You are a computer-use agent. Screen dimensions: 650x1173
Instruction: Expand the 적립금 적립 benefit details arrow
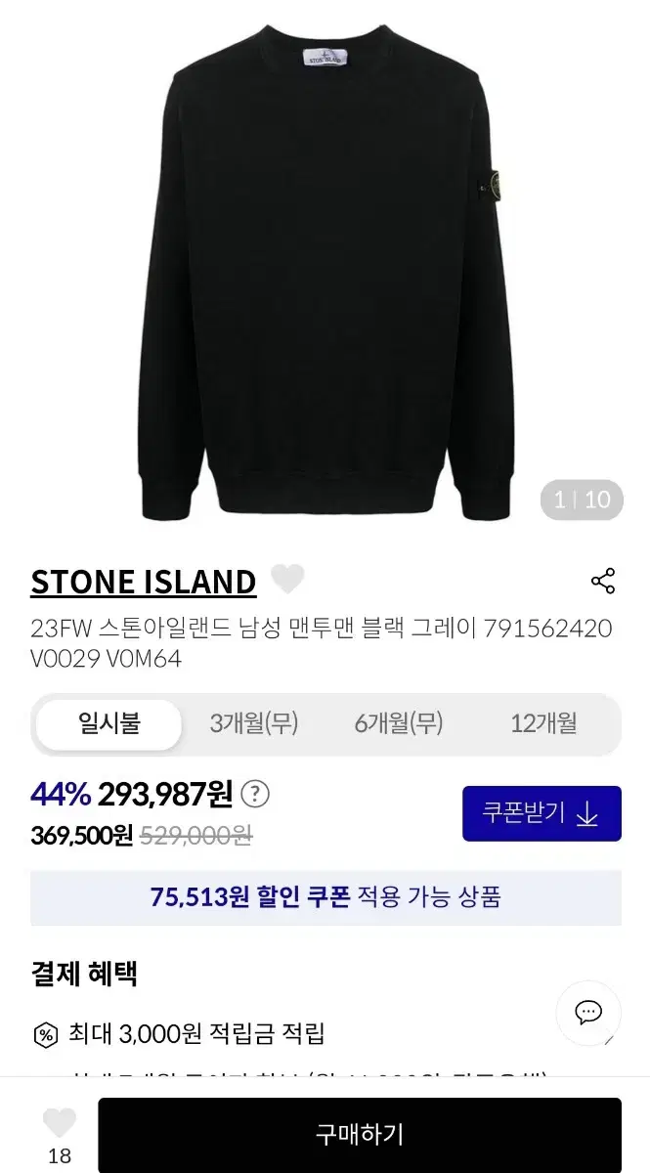click(610, 1040)
